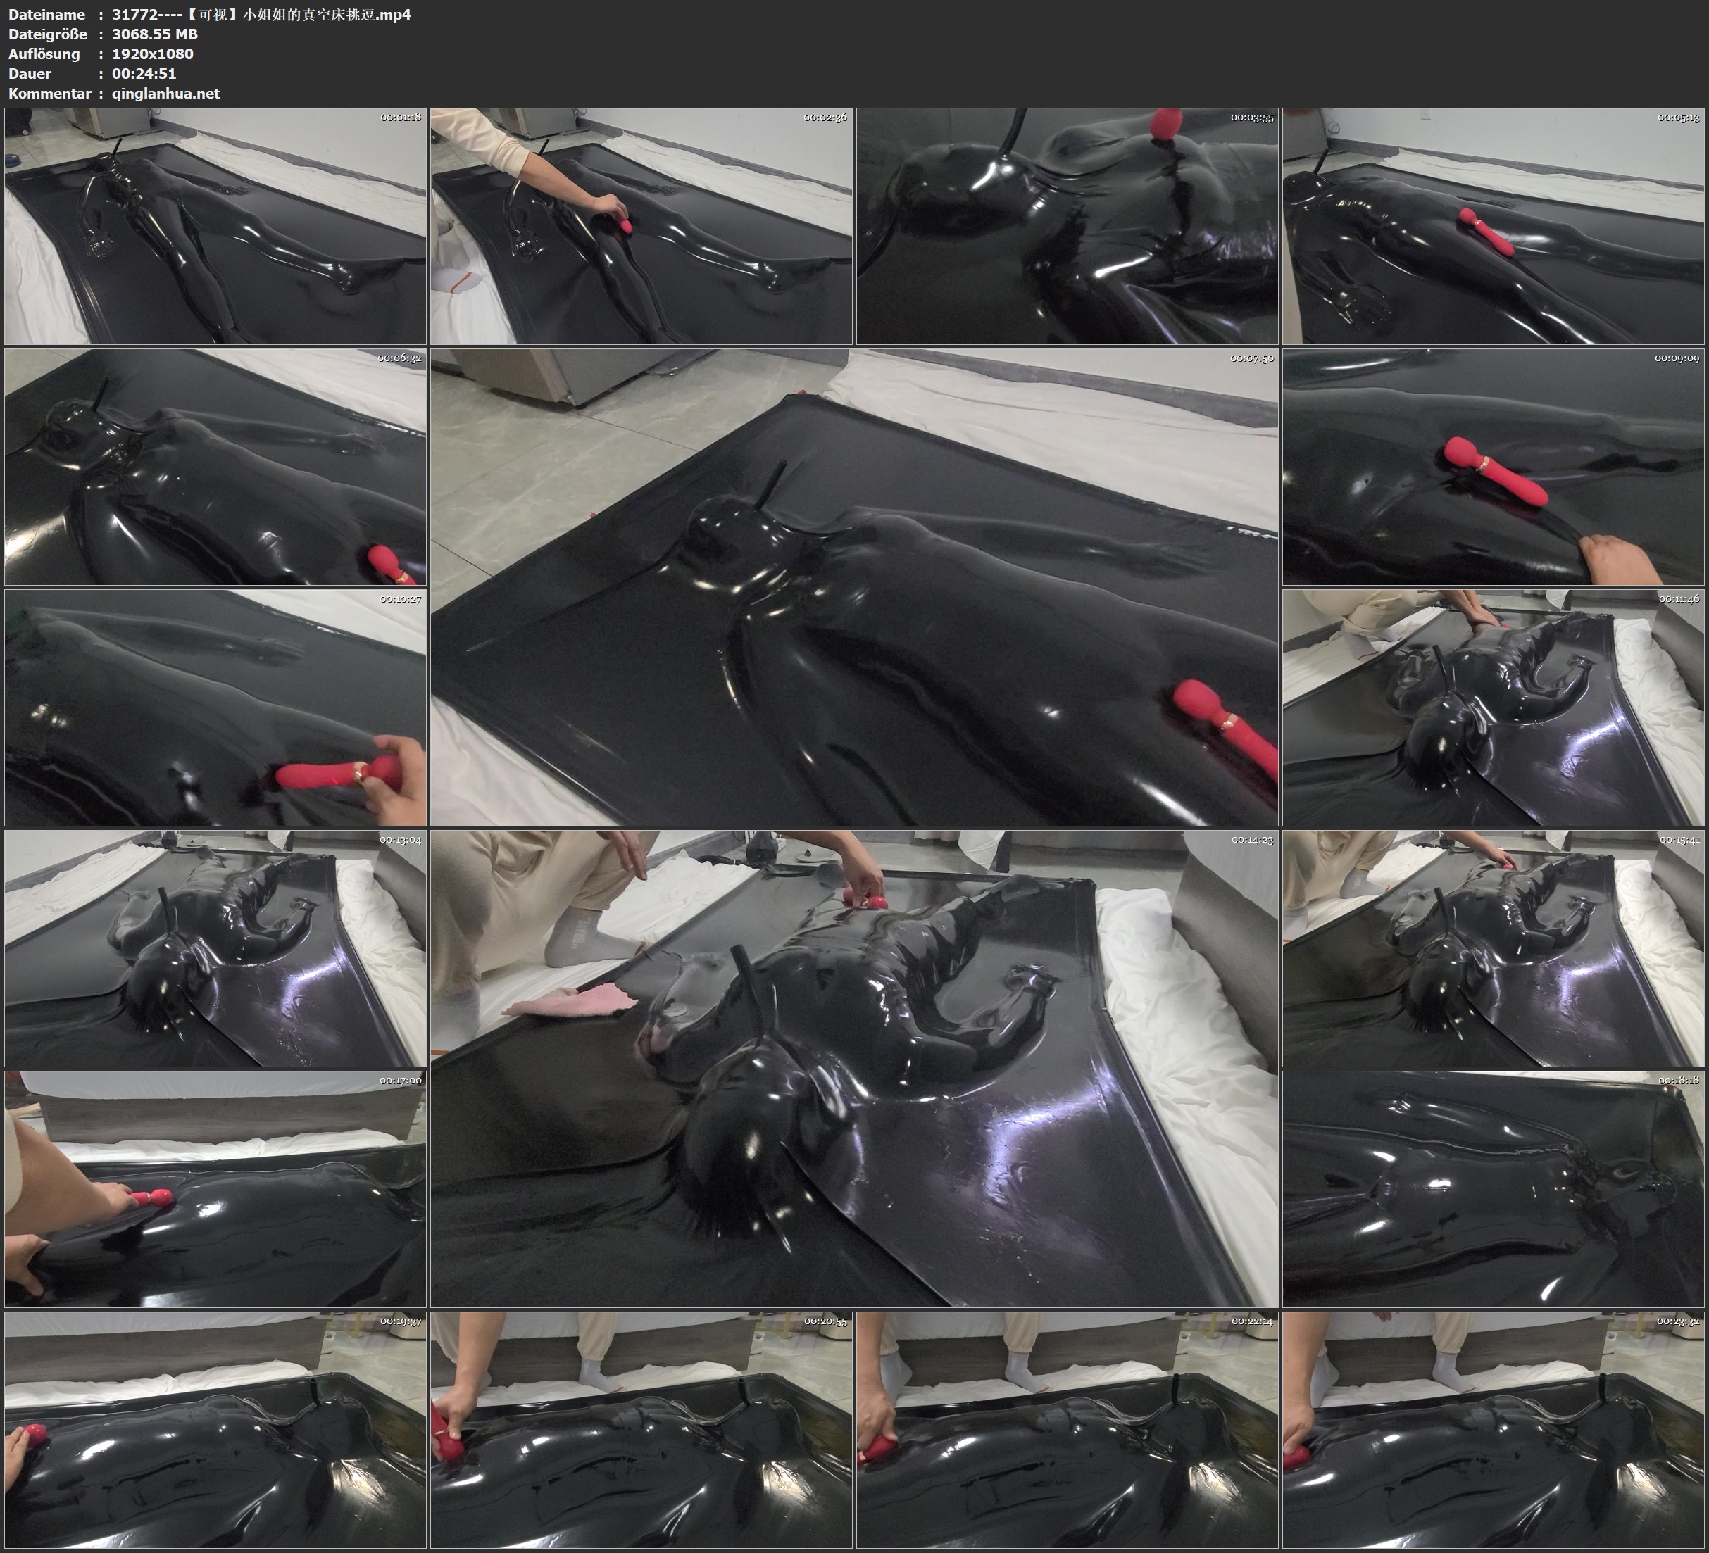The height and width of the screenshot is (1553, 1709).
Task: Select the thumbnail at 00:06:32
Action: pos(215,467)
